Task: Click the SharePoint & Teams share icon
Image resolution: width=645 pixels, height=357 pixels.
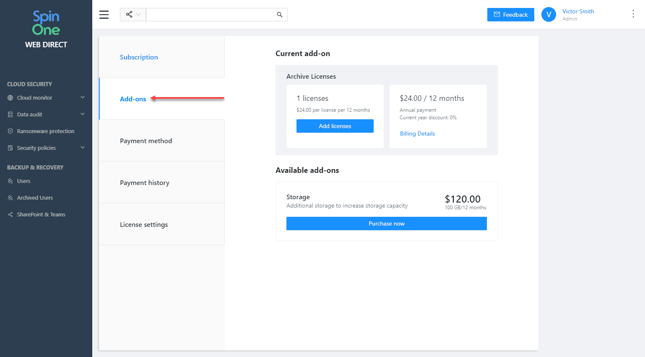Action: (10, 215)
